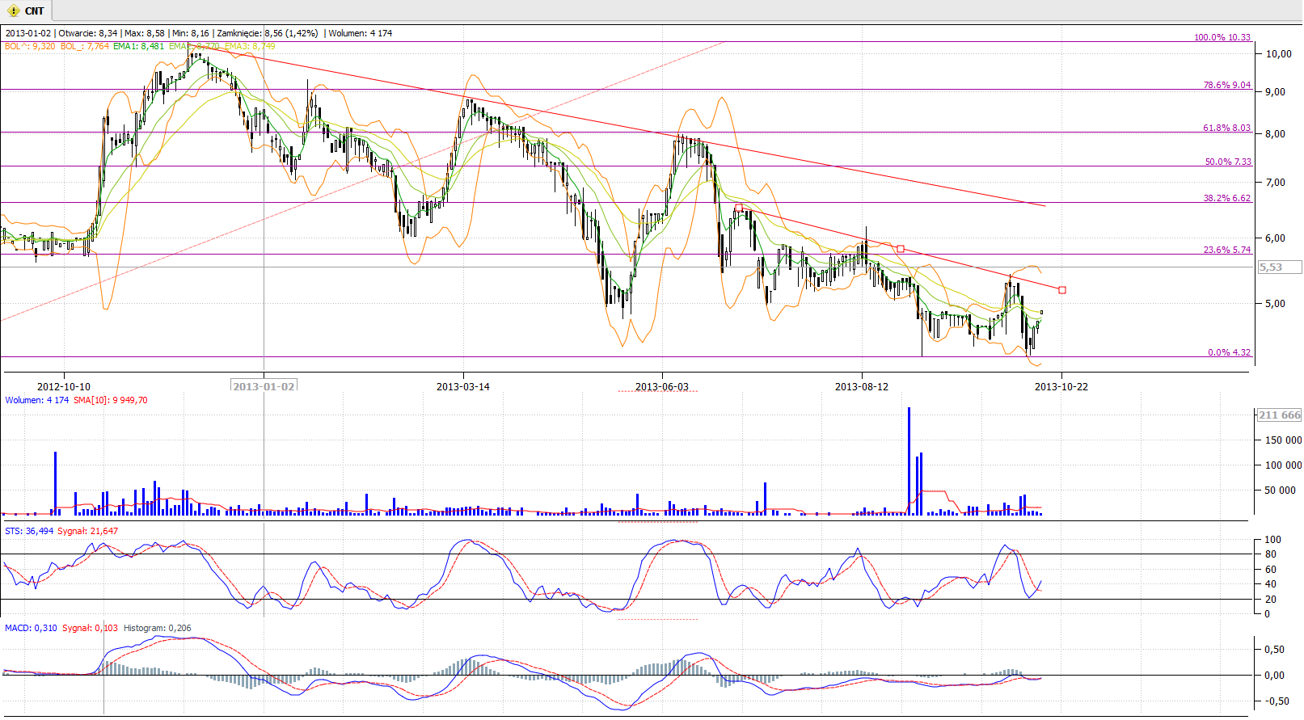This screenshot has height=720, width=1304.
Task: Click the 150 000 volume axis label
Action: (1284, 440)
